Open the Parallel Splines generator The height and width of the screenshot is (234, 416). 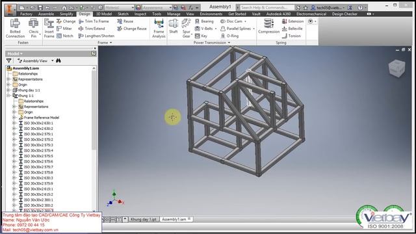point(235,29)
